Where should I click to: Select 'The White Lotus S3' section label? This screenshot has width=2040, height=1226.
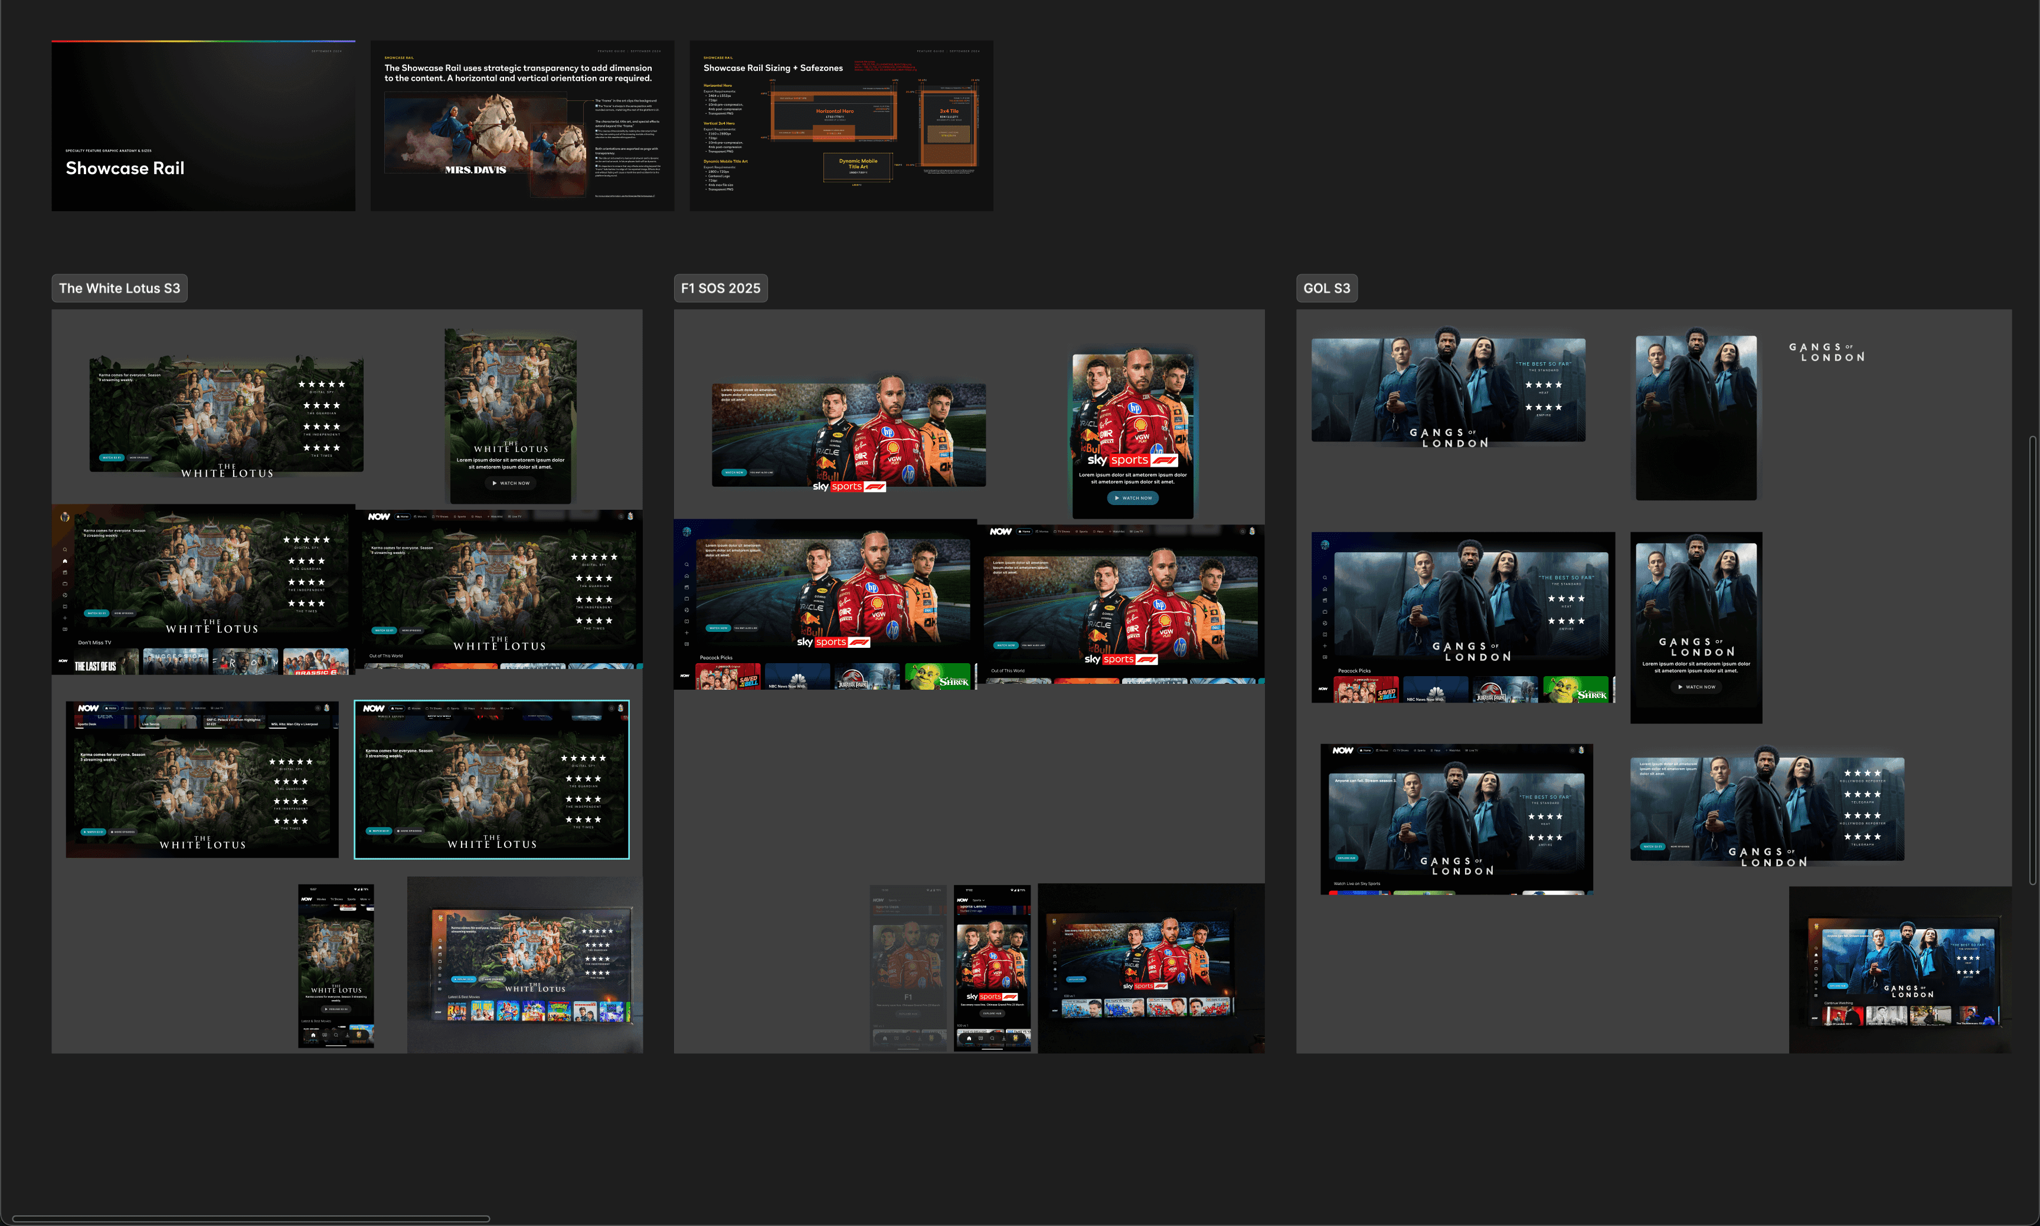click(119, 289)
